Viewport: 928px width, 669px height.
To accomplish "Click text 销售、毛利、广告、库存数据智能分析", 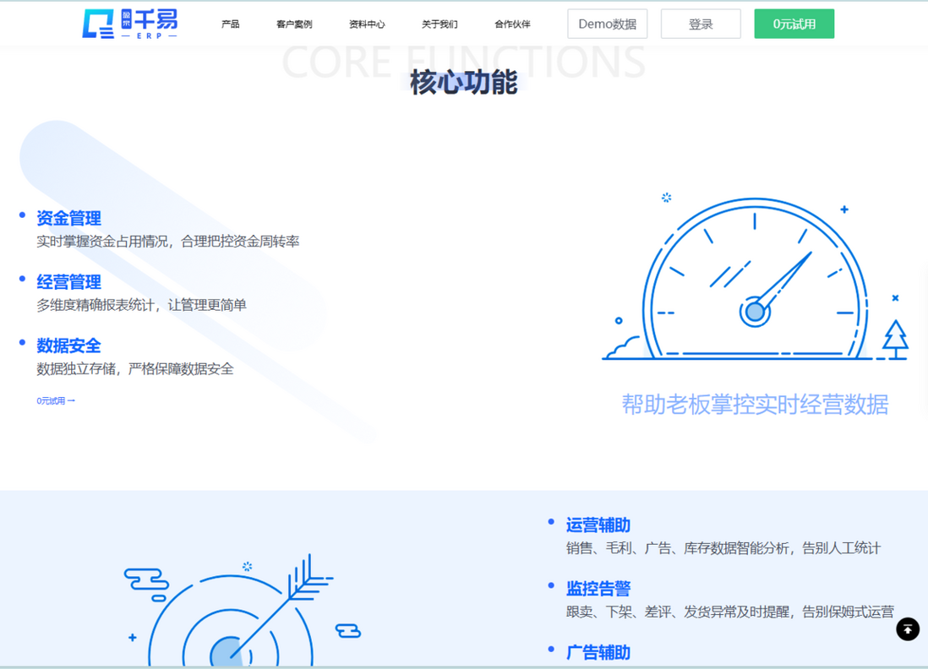I will click(677, 548).
